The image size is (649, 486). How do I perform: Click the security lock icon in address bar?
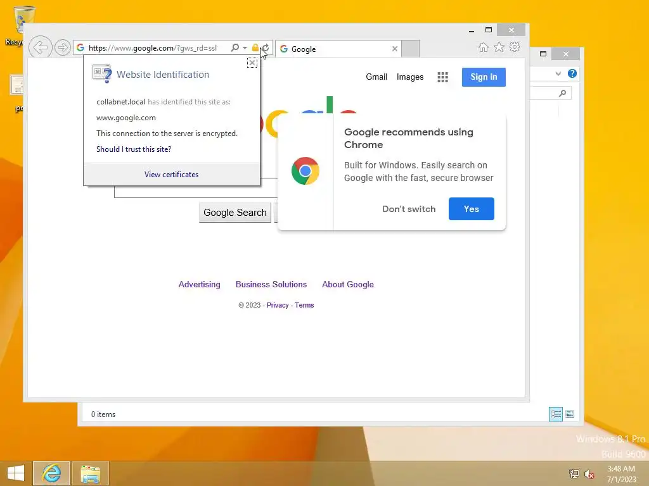[255, 48]
